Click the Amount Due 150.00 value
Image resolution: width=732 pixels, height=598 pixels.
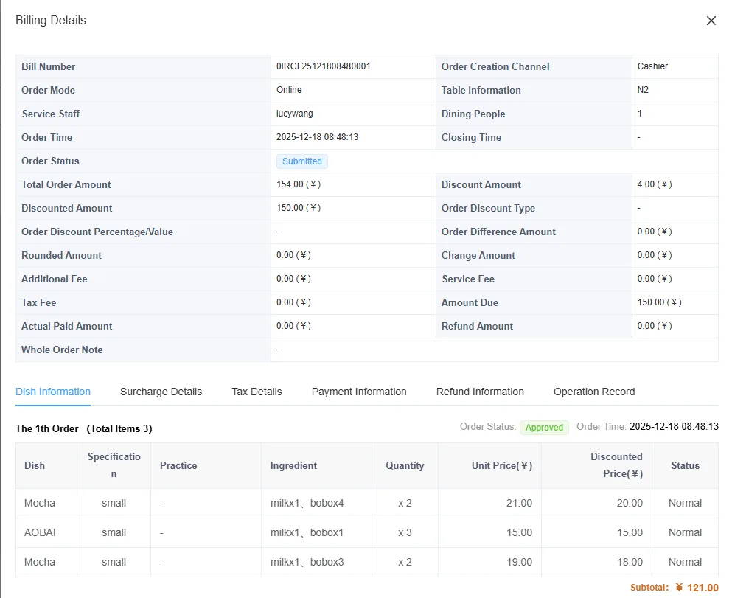click(x=659, y=302)
